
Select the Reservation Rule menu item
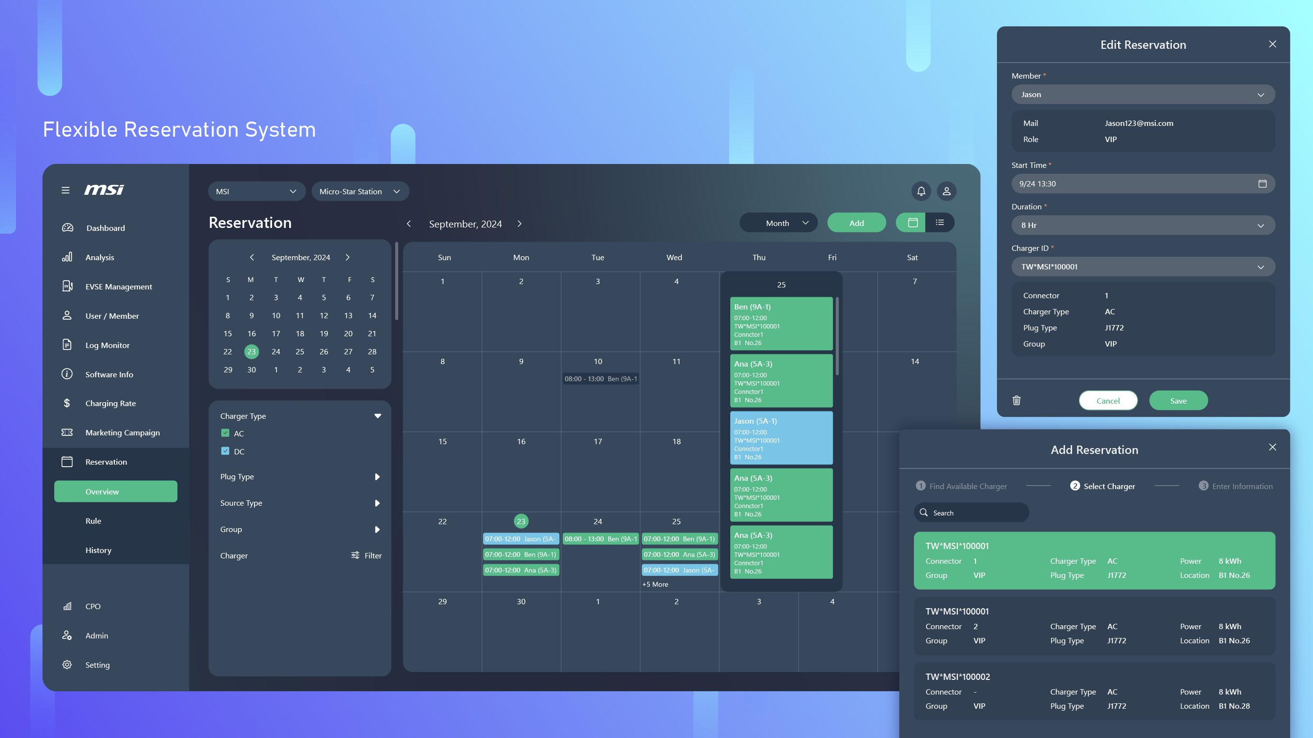(x=93, y=520)
